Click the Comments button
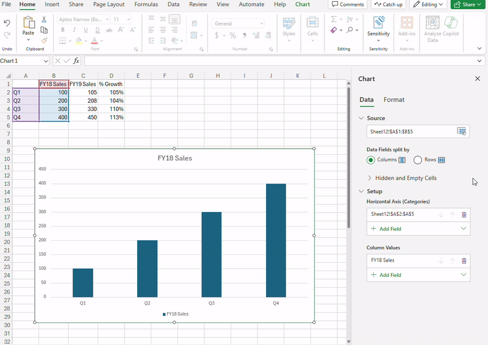Image resolution: width=488 pixels, height=345 pixels. point(347,4)
